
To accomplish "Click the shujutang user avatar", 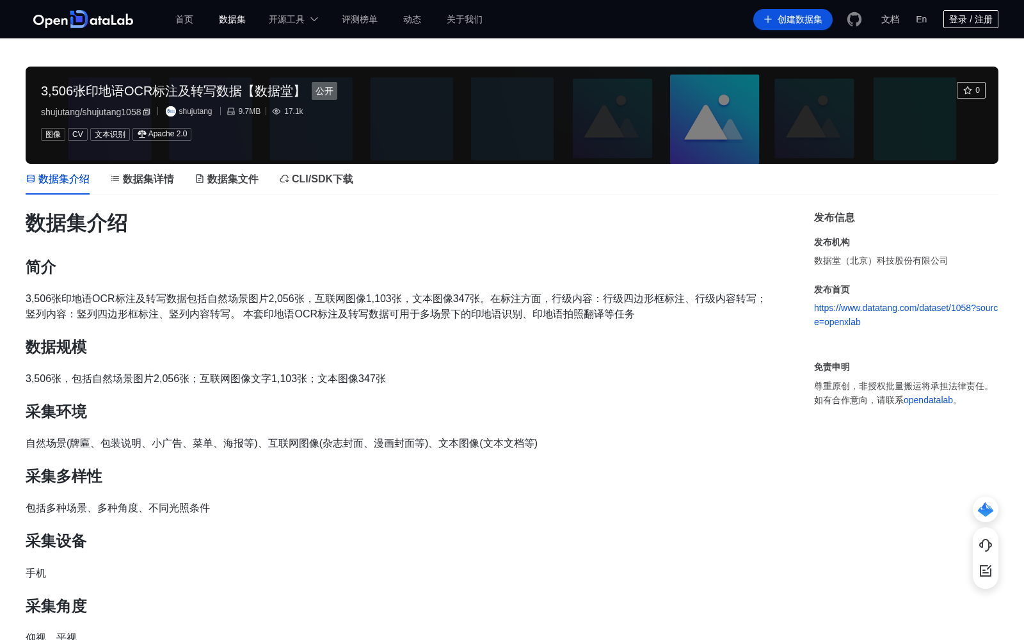I will coord(171,111).
